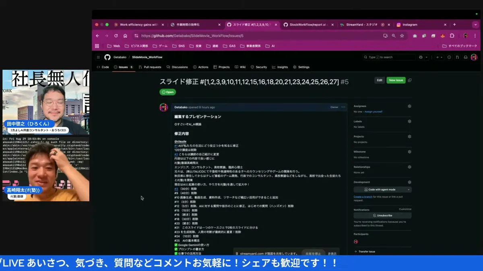Open the browser zoom magnifier icon
Viewport: 483px width, 271px height.
pos(394,36)
